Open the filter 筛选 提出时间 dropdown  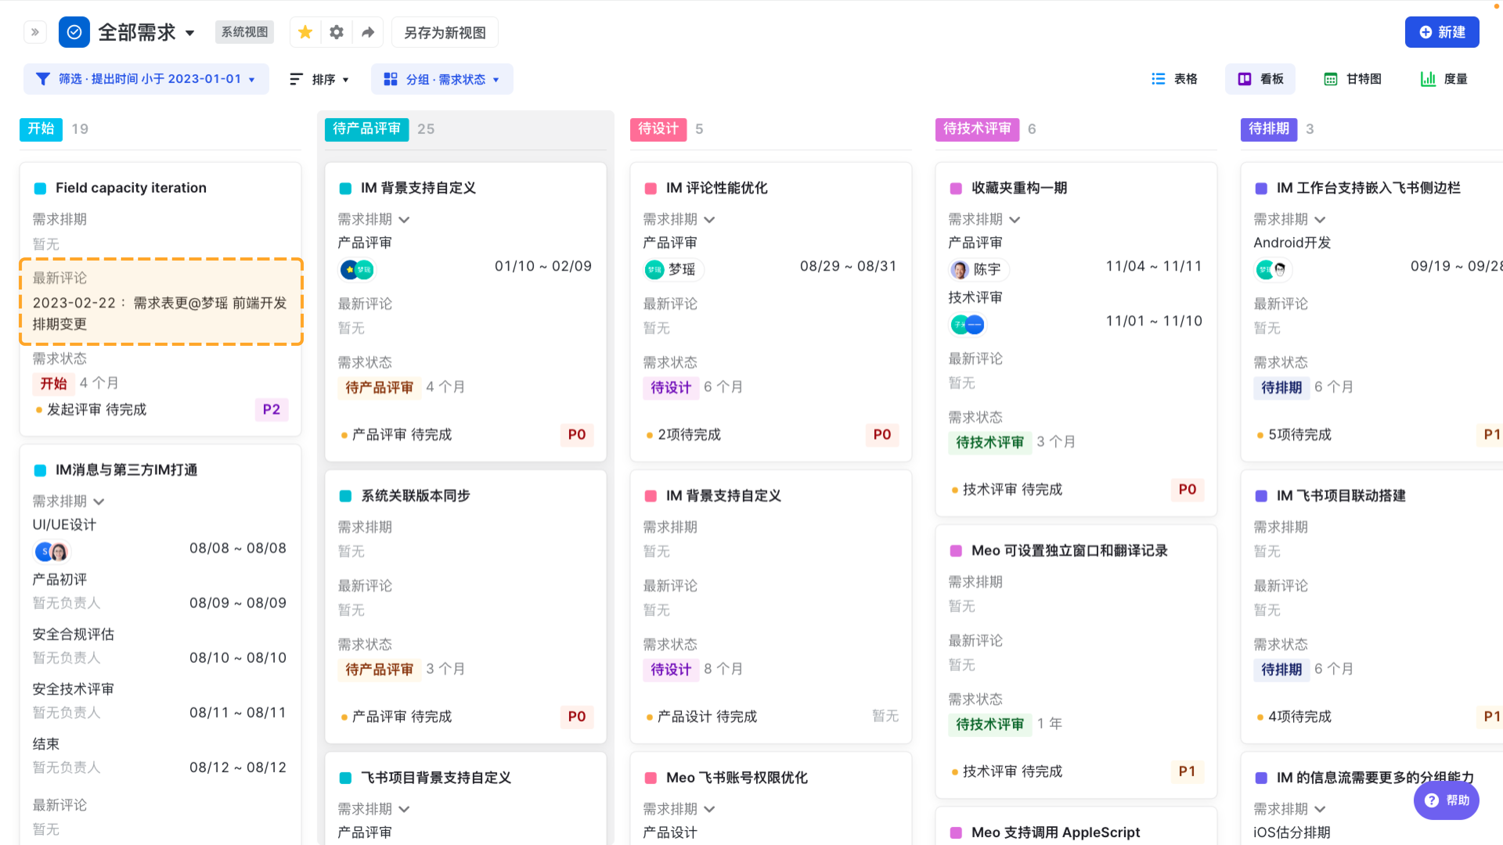pos(146,79)
